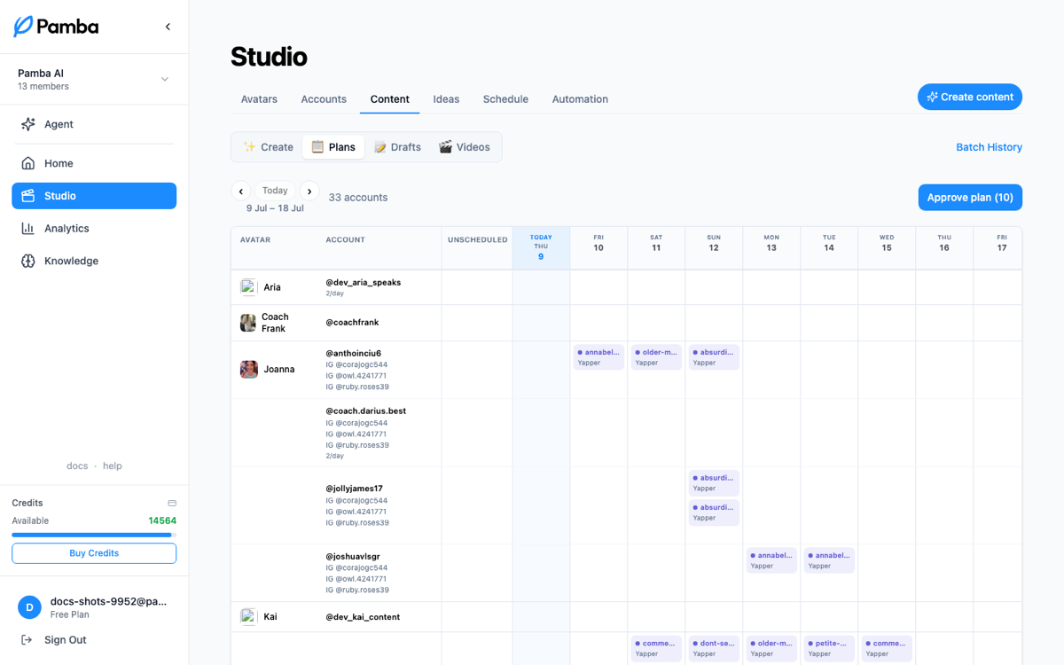The height and width of the screenshot is (665, 1064).
Task: Click the docs link
Action: point(77,465)
